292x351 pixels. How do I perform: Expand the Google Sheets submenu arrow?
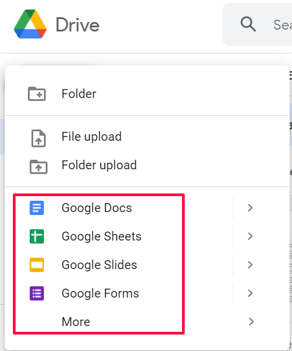tap(250, 236)
